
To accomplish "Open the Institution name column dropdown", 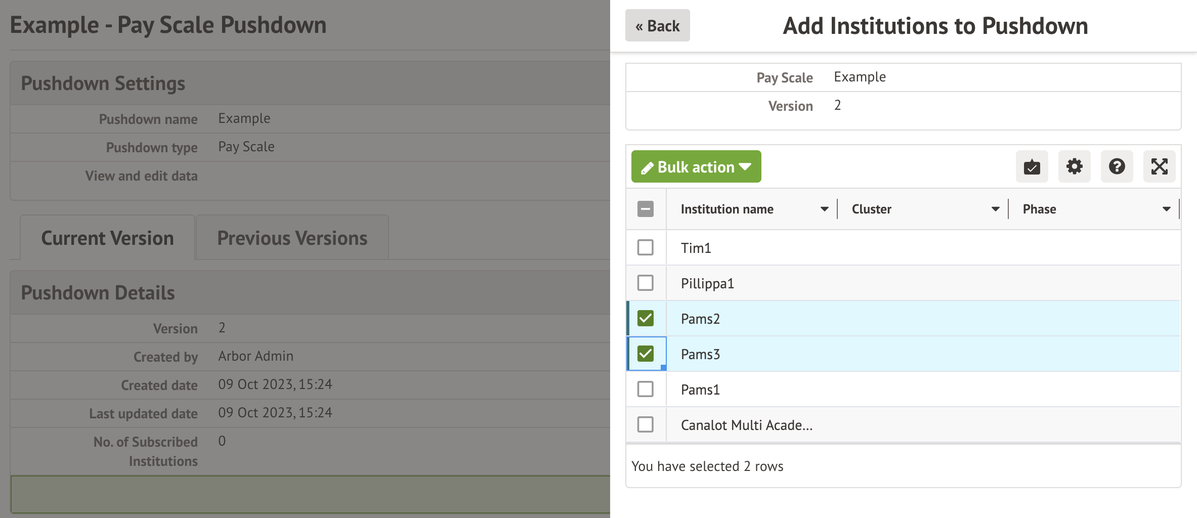I will pos(824,209).
